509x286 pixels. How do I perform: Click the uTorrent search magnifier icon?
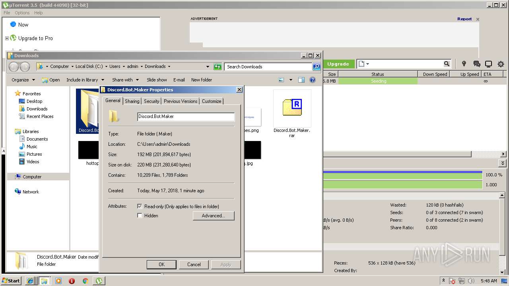447,64
